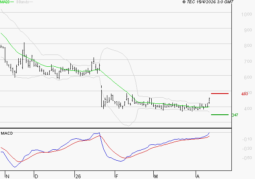Image resolution: width=255 pixels, height=179 pixels.
Task: Click the green MA20 legend line sample
Action: 13,2
